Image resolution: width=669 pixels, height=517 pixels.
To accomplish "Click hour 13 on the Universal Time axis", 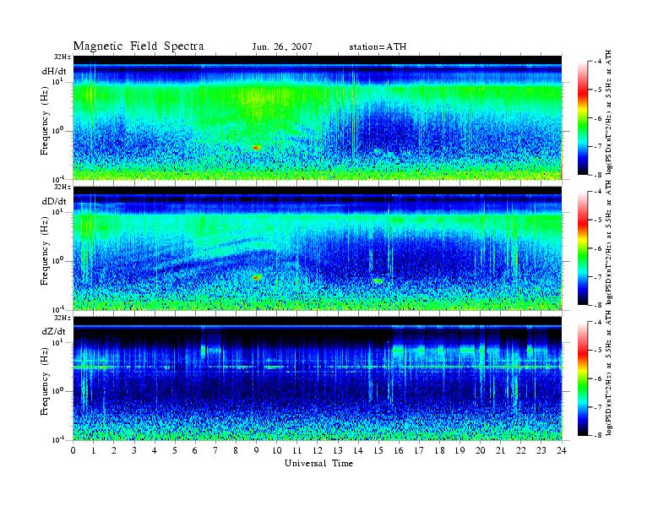I will coord(338,450).
